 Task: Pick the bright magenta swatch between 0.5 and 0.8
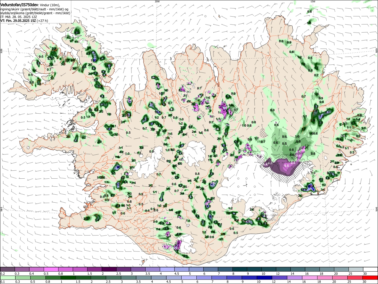pyautogui.click(x=51, y=269)
